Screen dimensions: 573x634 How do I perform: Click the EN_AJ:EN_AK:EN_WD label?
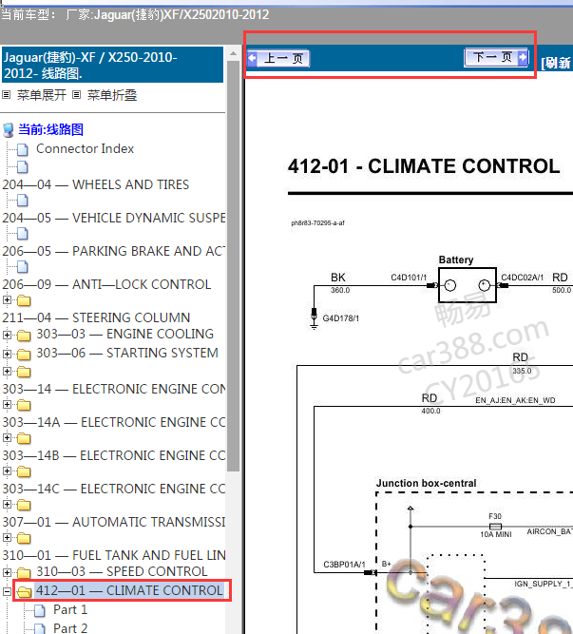coord(515,401)
